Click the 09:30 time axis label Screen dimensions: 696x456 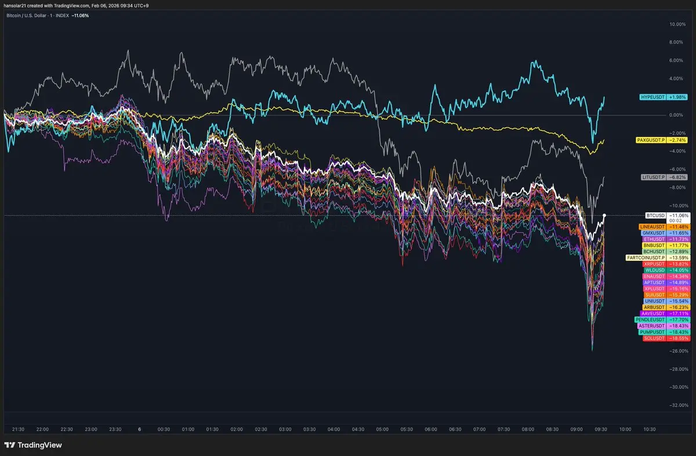(x=600, y=429)
